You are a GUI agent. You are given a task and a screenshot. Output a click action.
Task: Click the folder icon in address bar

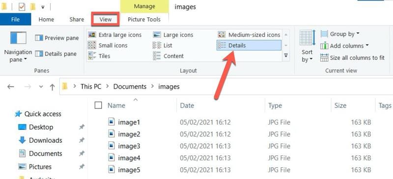[65, 87]
